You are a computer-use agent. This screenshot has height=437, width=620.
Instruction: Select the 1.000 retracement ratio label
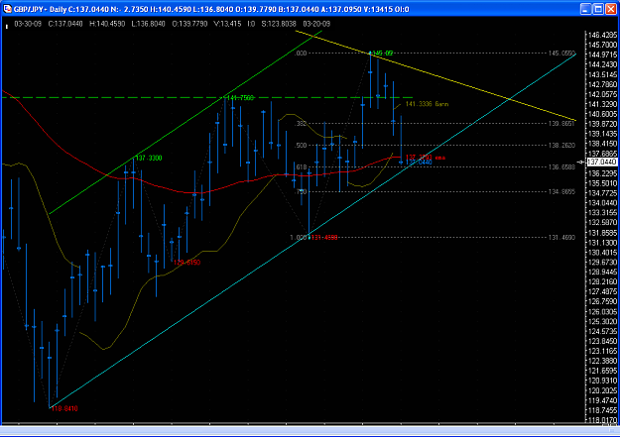pyautogui.click(x=299, y=238)
